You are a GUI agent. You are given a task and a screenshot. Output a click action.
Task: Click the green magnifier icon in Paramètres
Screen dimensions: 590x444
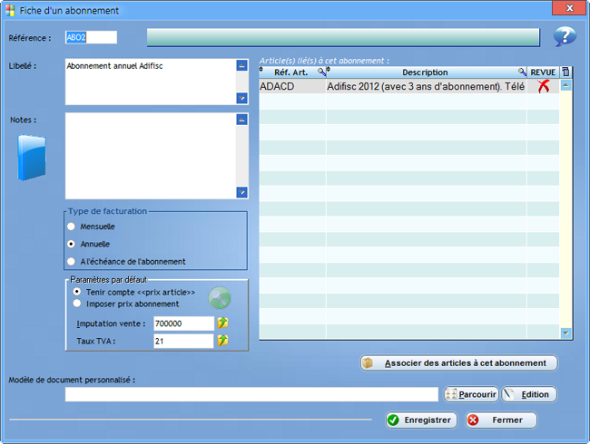point(220,297)
